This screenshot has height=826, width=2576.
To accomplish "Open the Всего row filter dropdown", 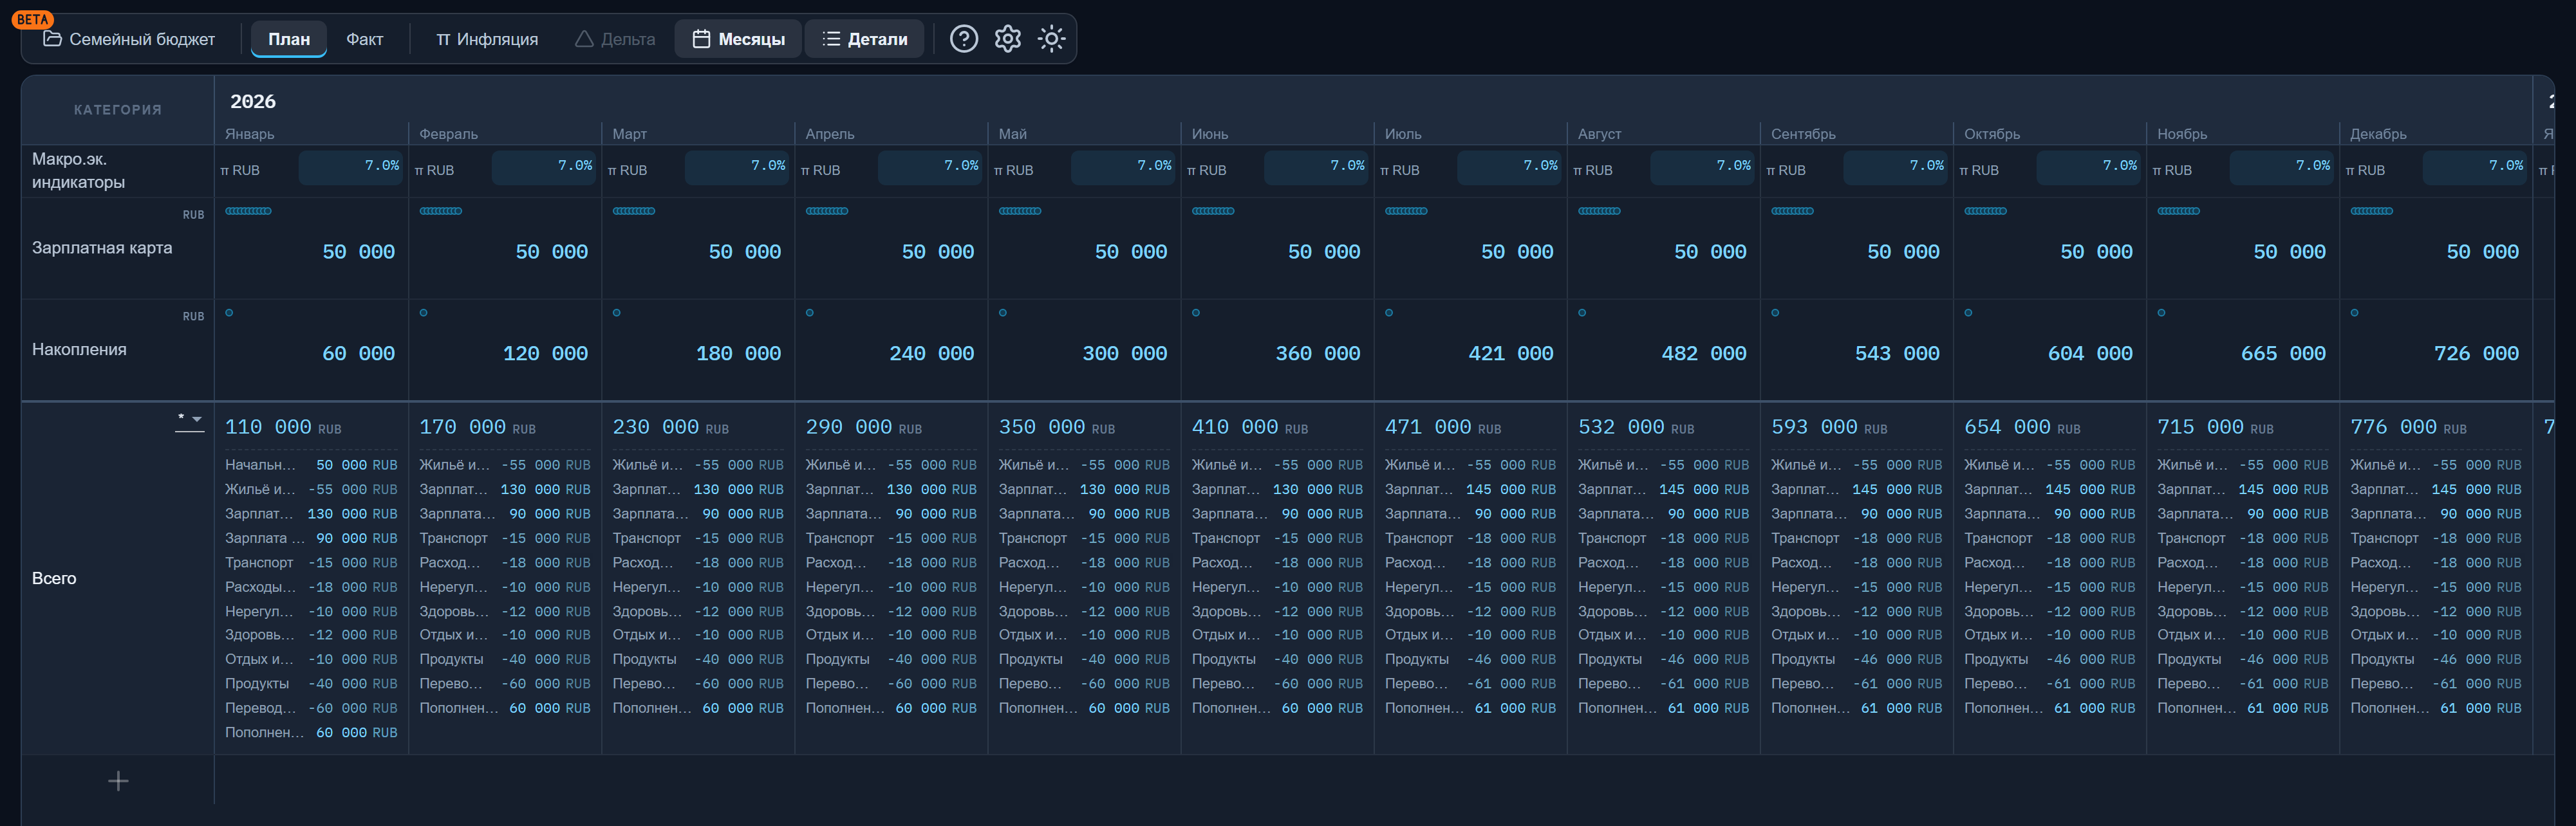I will 189,421.
